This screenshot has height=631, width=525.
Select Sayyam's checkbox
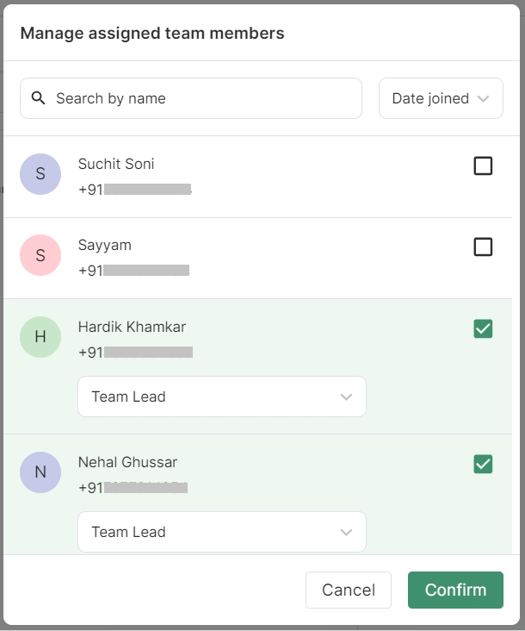(483, 247)
